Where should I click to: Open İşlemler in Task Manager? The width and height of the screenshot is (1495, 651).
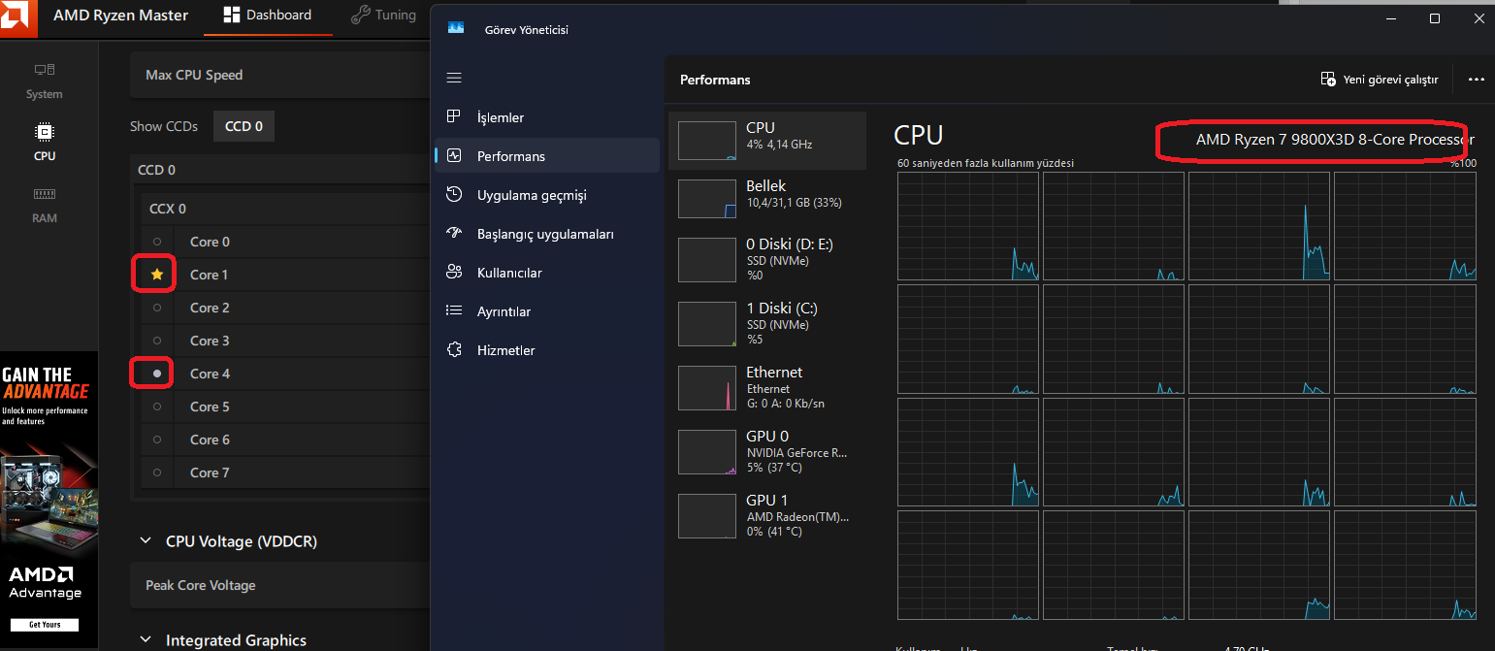547,117
